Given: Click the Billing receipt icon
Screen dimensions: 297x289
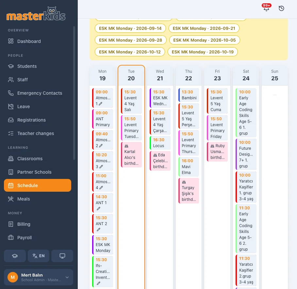Looking at the screenshot, I should pyautogui.click(x=11, y=224).
